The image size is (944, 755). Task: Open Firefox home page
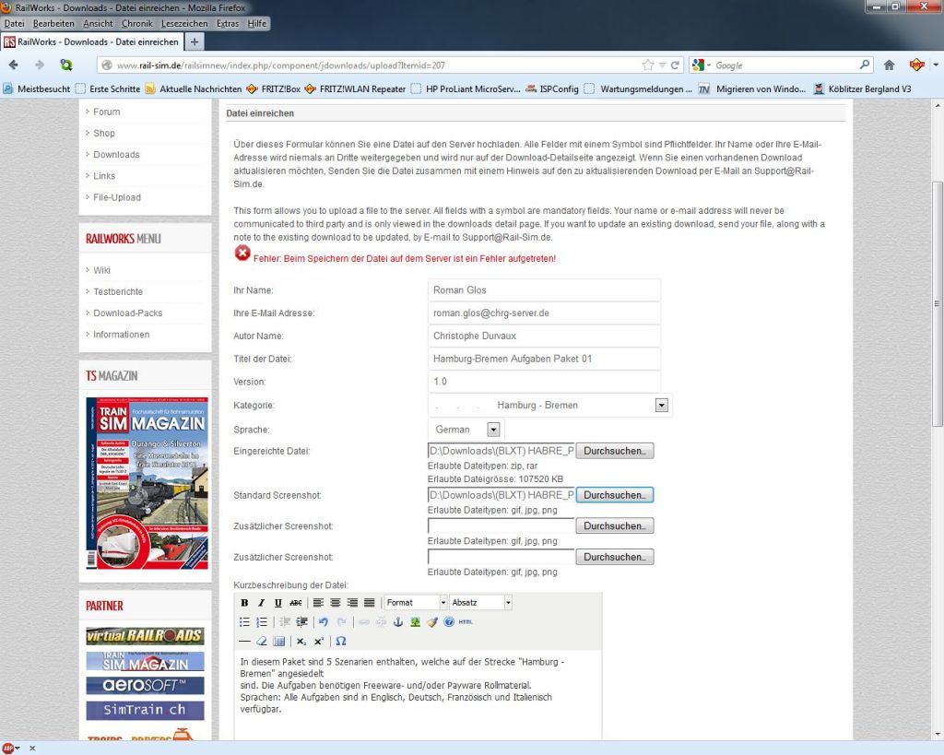point(890,65)
